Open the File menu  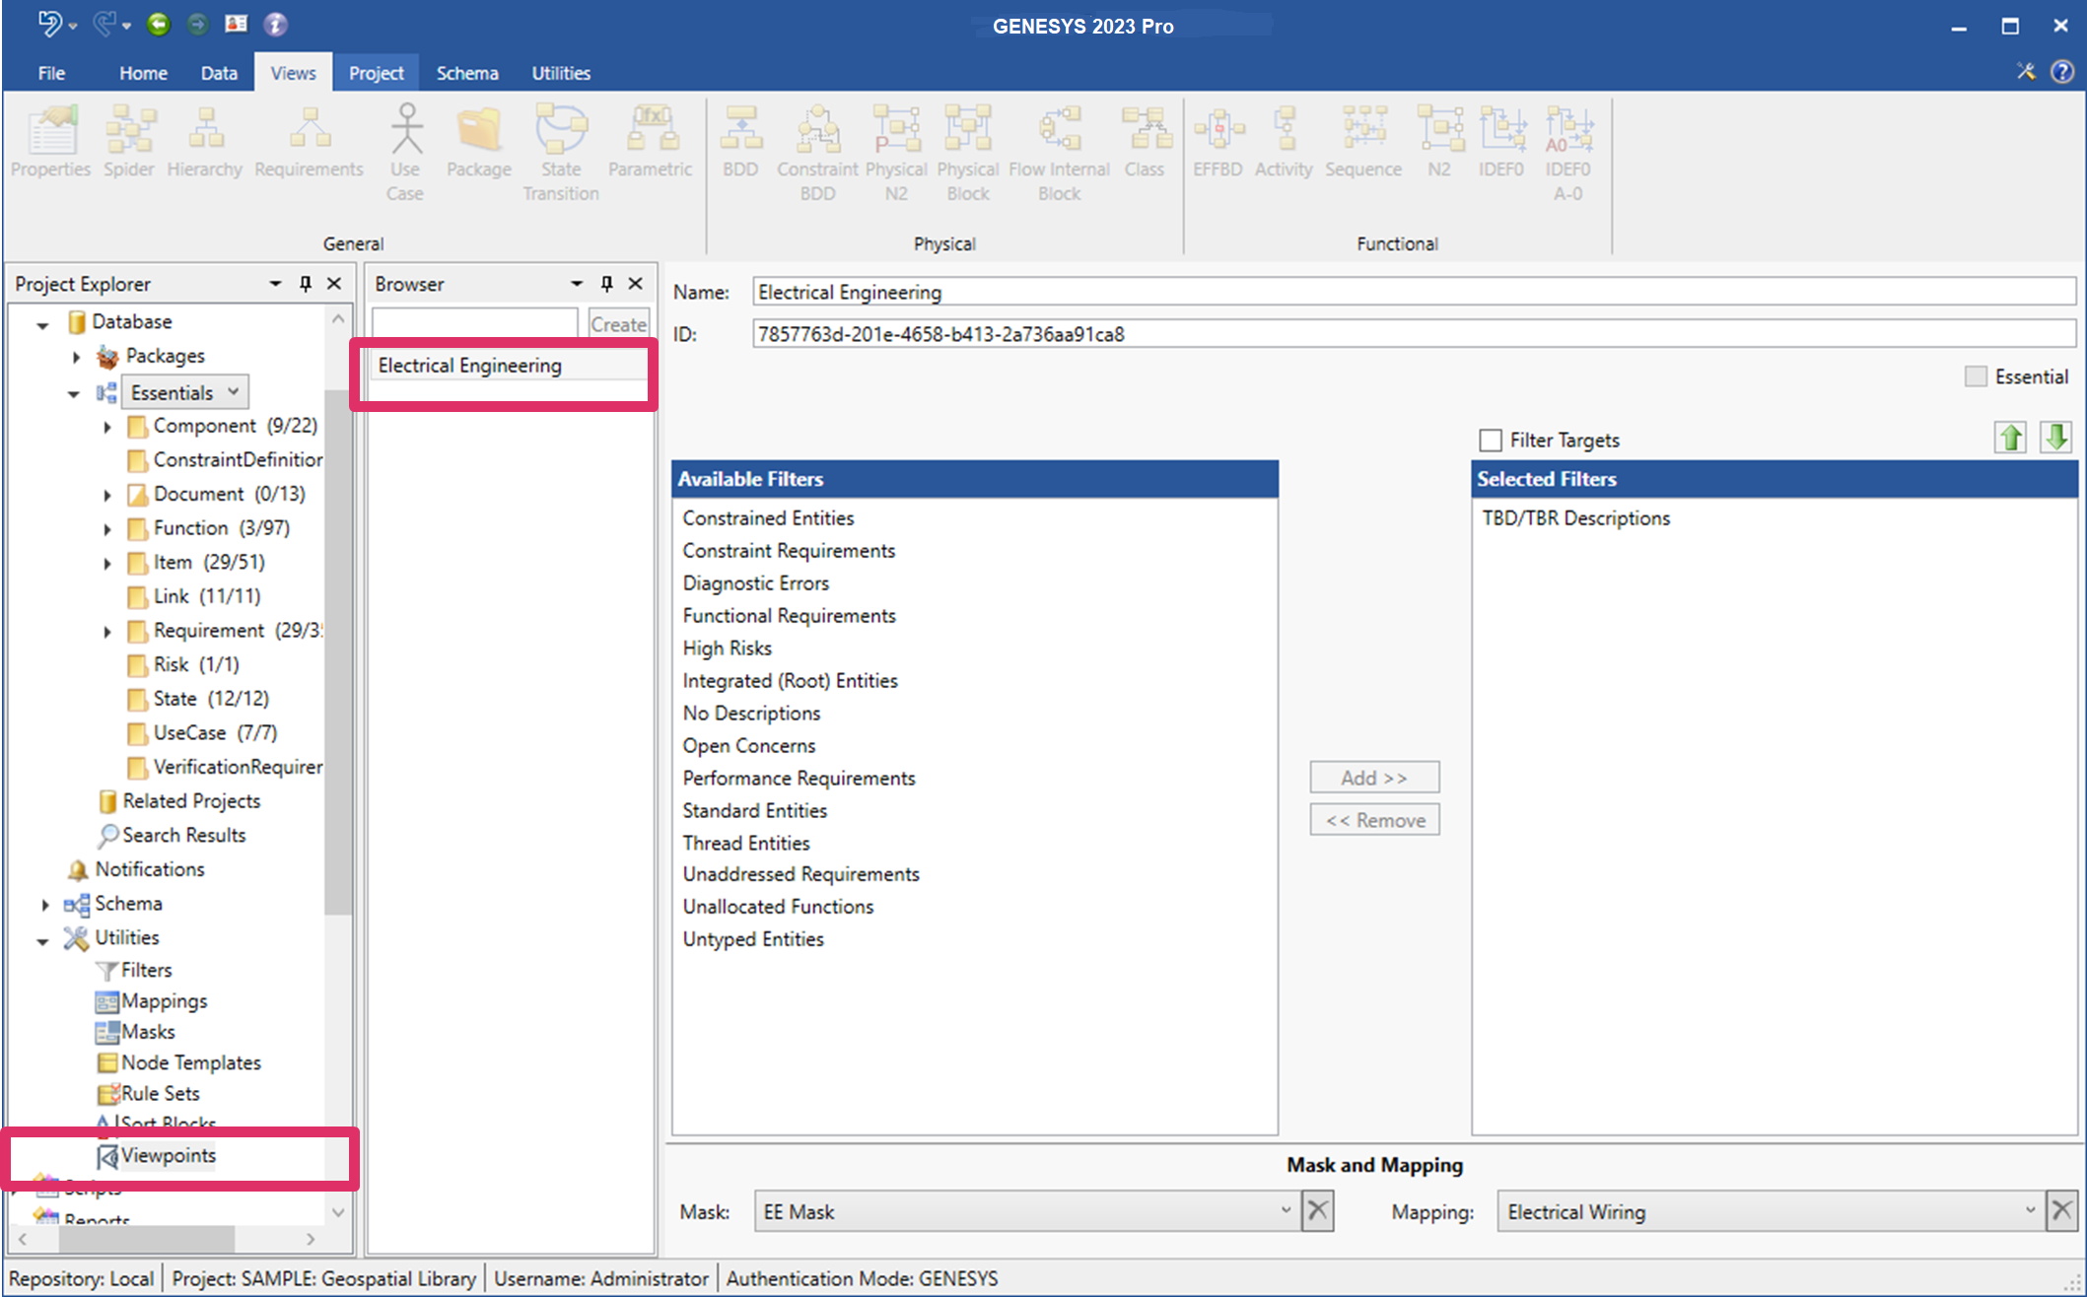point(51,73)
